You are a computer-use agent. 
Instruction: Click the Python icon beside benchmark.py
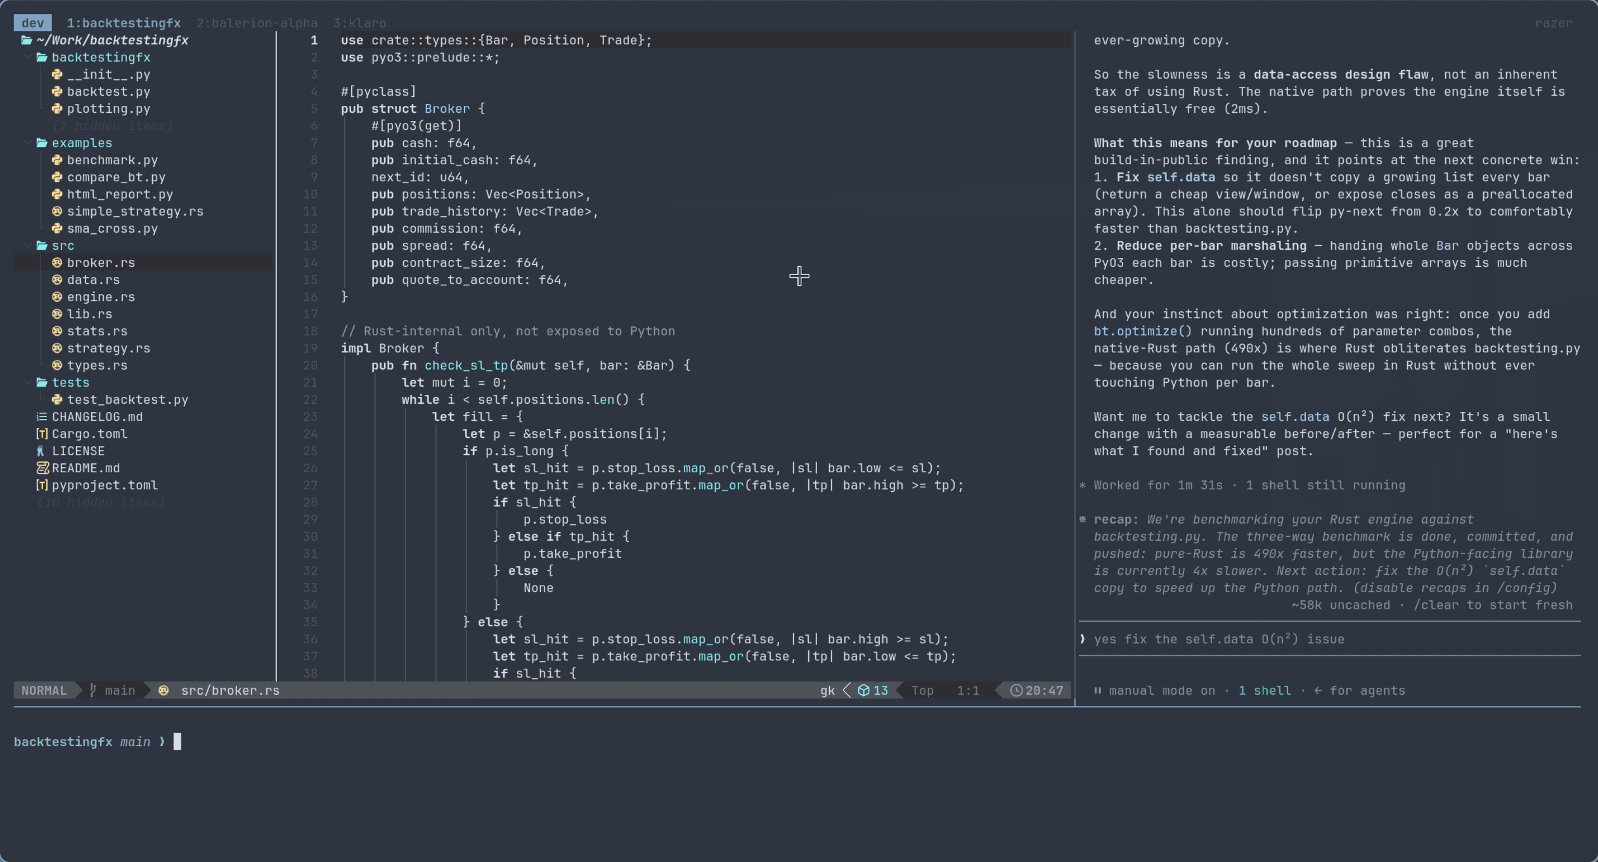click(x=57, y=160)
